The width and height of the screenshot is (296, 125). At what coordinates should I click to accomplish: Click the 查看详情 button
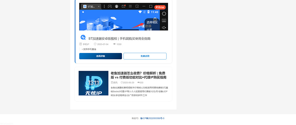point(101,56)
